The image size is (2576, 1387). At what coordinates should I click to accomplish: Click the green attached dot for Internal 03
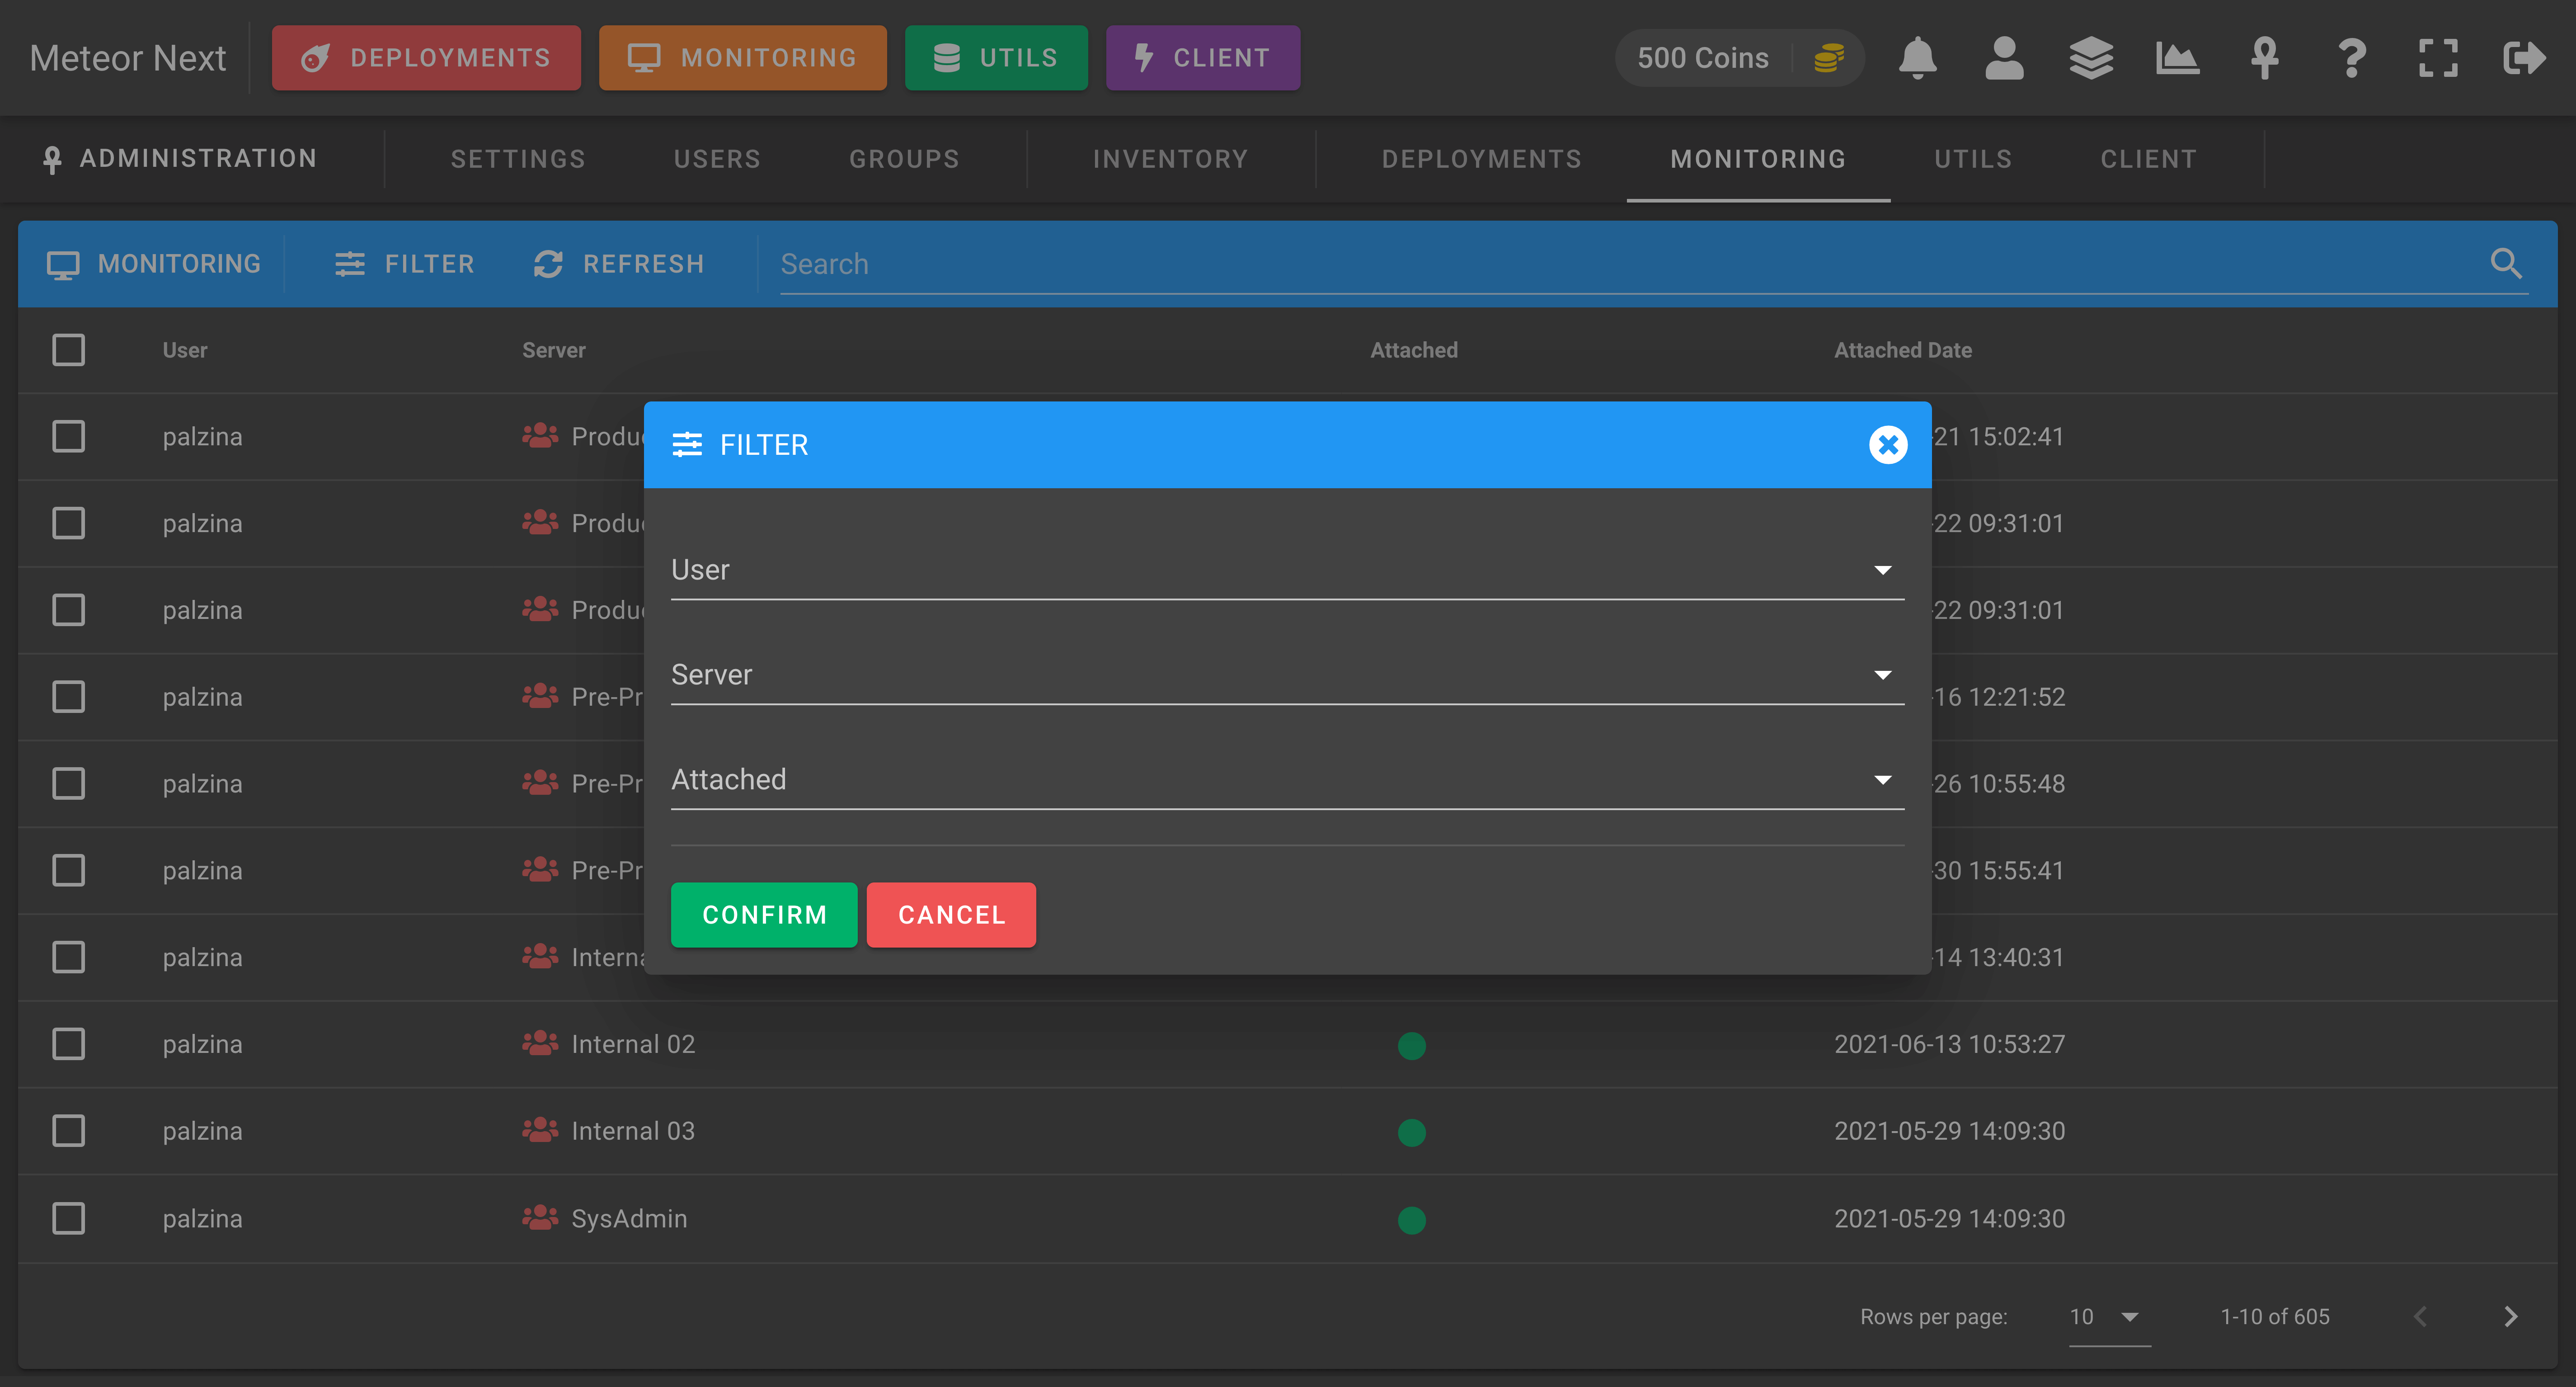(1411, 1132)
